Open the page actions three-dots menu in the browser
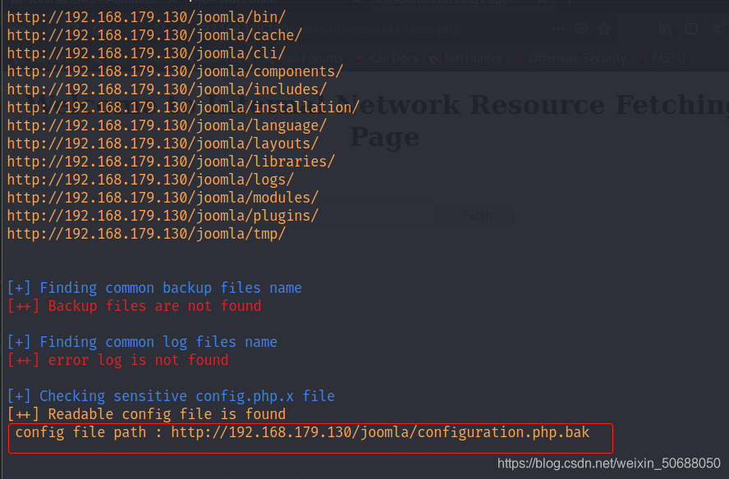Viewport: 729px width, 479px height. 558,30
